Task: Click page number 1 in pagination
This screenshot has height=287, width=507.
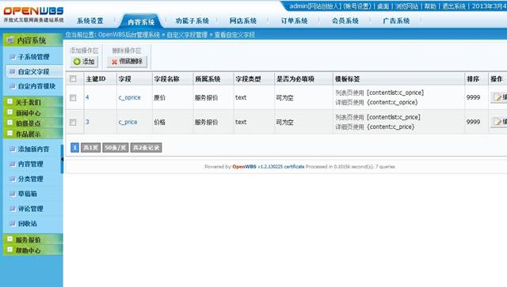Action: 74,148
